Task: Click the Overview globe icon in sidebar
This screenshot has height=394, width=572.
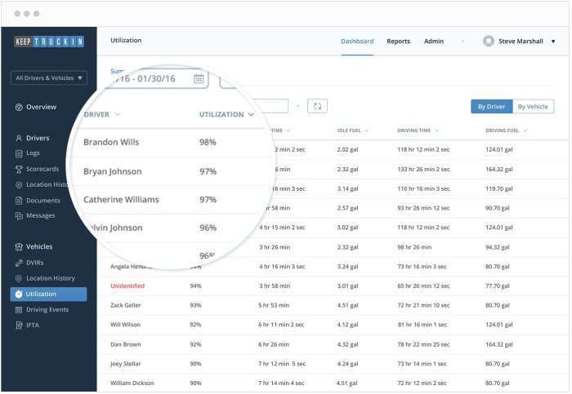Action: tap(19, 107)
